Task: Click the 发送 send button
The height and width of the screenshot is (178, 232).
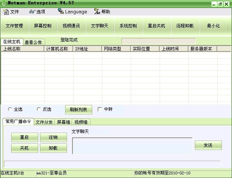Action: 208,145
